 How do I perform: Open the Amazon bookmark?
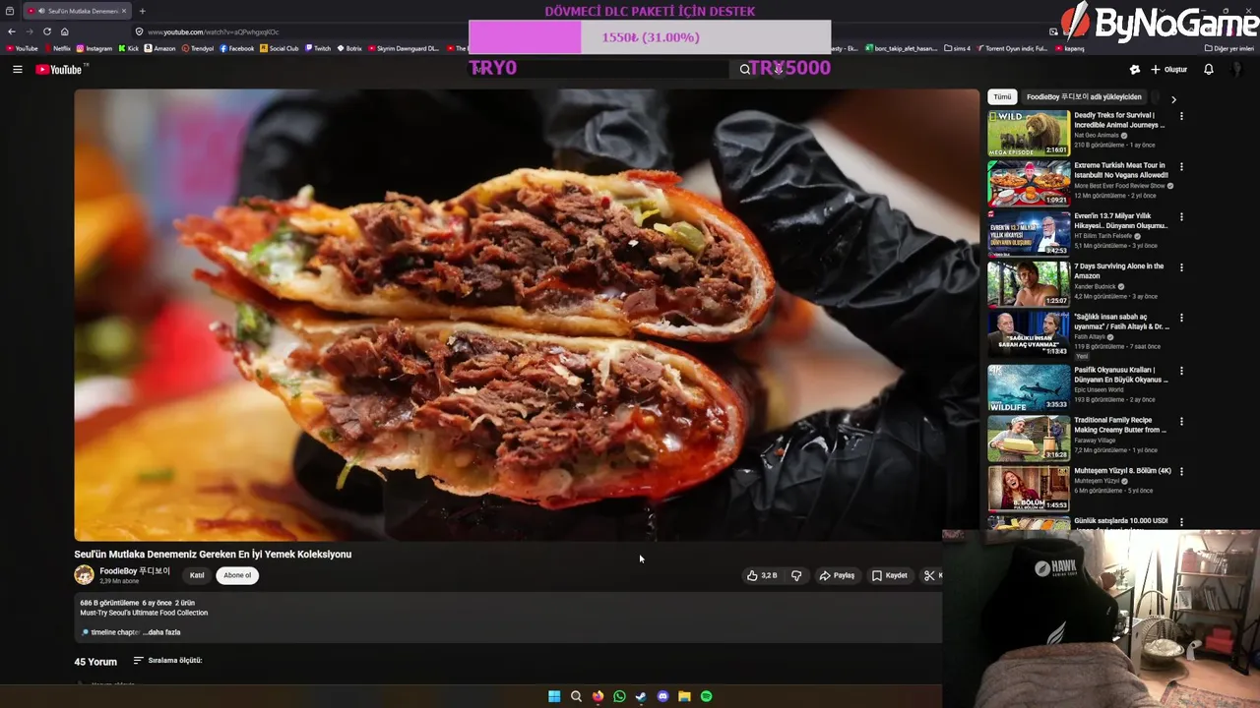pyautogui.click(x=160, y=48)
